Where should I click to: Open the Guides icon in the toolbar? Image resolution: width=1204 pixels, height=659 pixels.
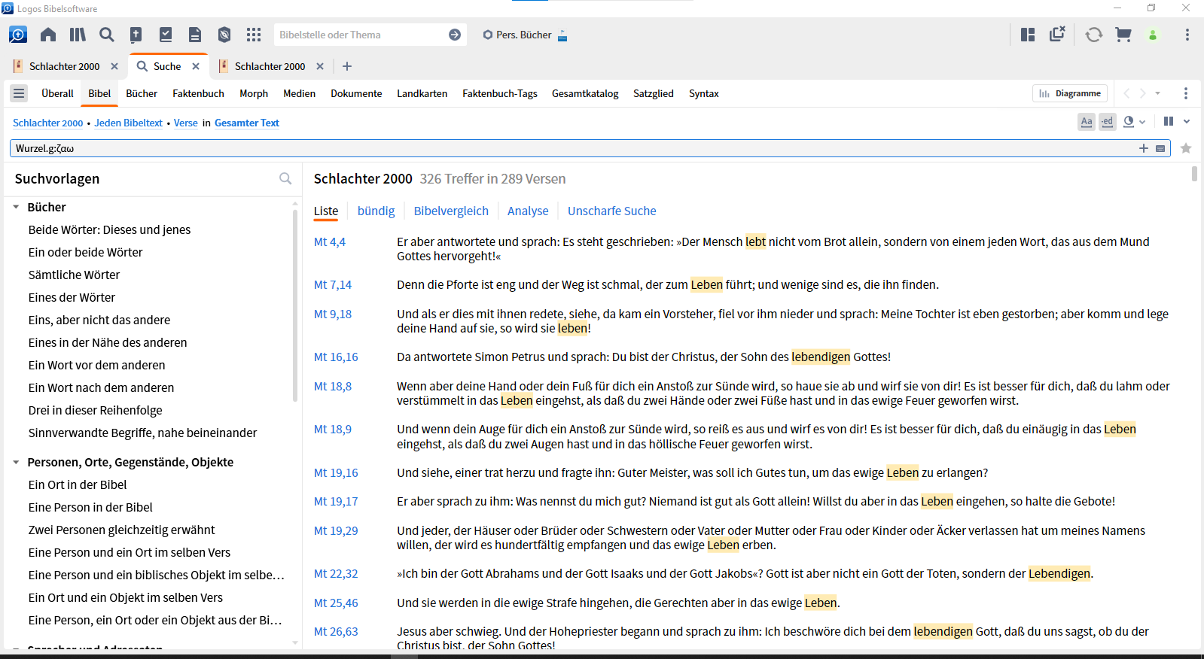point(224,35)
